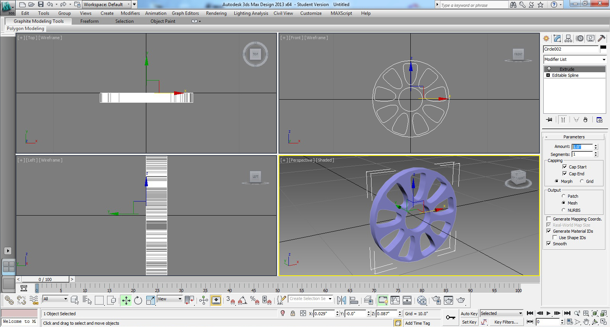Enable Generate Mapping Coords checkbox

(549, 219)
